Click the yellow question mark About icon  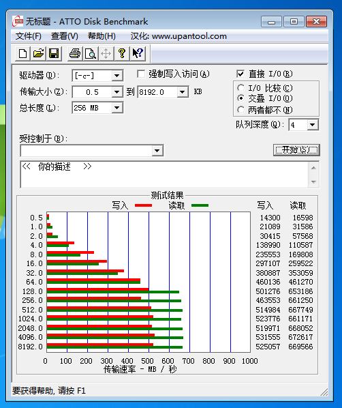122,54
